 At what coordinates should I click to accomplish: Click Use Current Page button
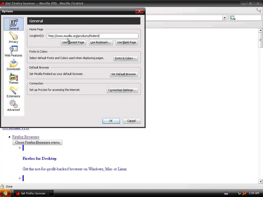[73, 42]
